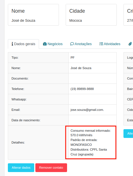This screenshot has width=133, height=176.
Task: Click the Email: label
Action: pos(16,110)
